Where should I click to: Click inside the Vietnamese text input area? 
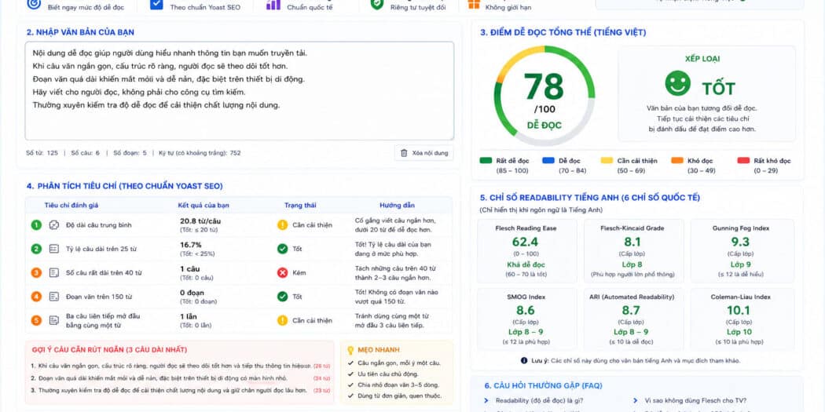(x=240, y=91)
